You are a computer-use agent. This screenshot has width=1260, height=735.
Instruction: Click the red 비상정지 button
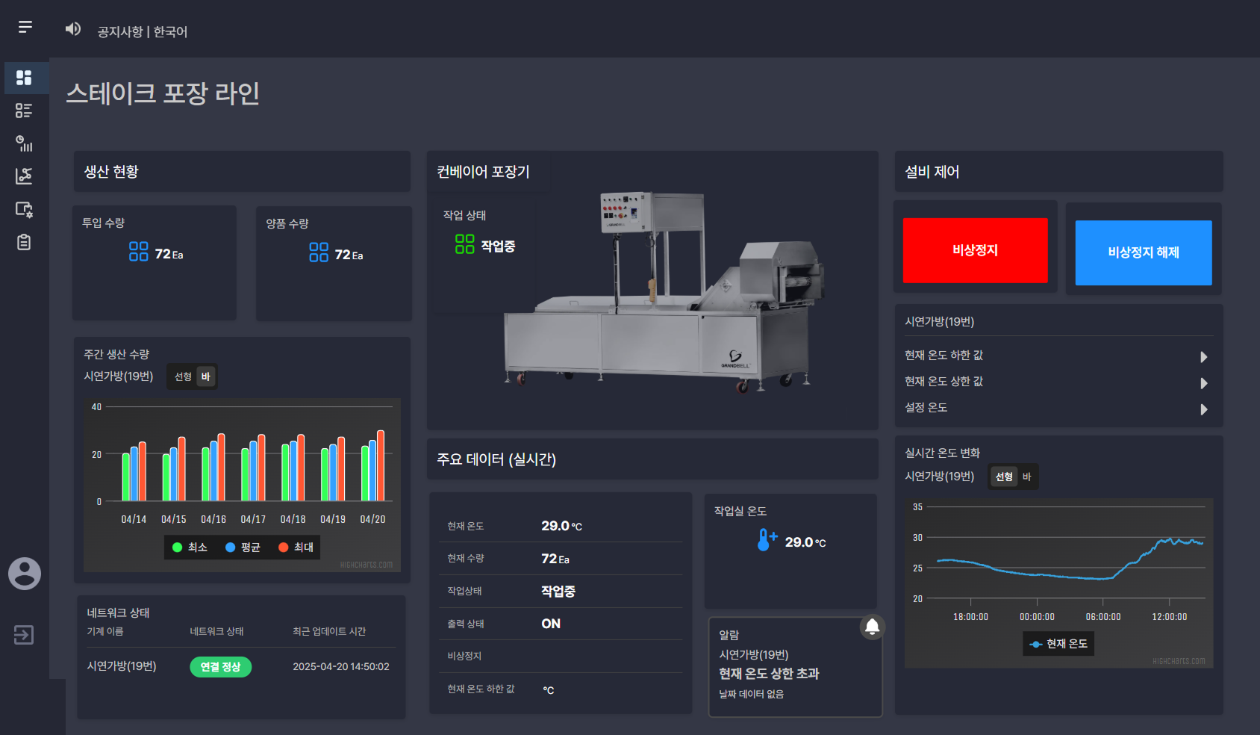975,250
